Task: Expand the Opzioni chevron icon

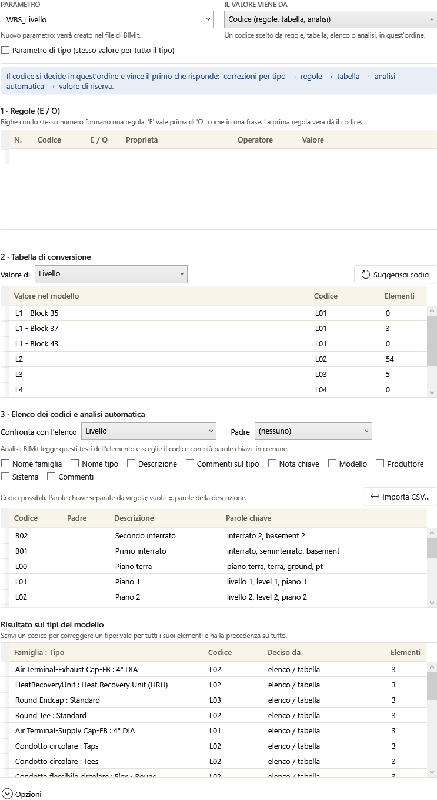Action: pyautogui.click(x=7, y=794)
